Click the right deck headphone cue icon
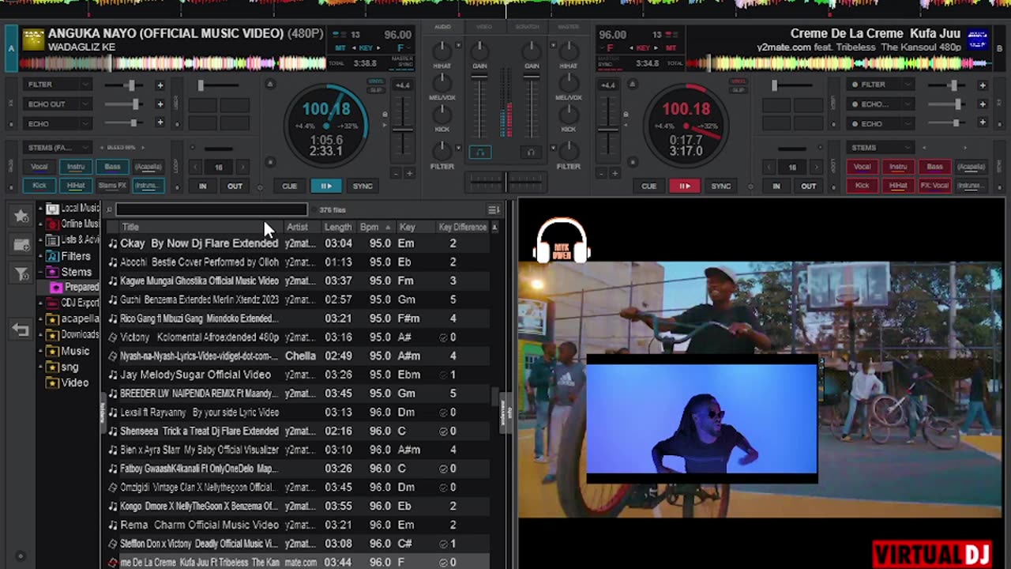The width and height of the screenshot is (1011, 569). 531,153
